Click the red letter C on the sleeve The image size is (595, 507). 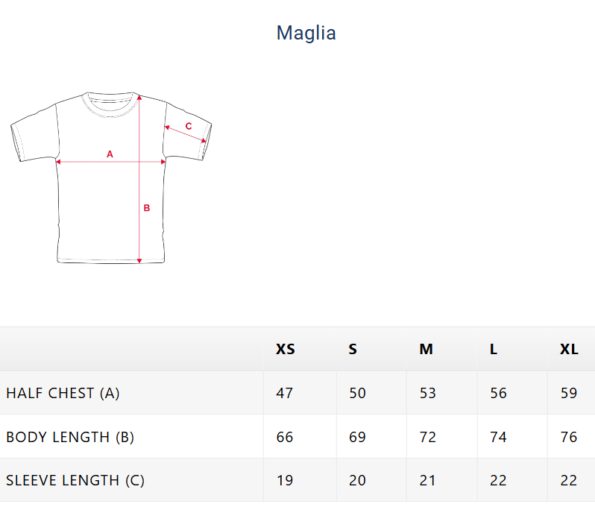tap(189, 126)
